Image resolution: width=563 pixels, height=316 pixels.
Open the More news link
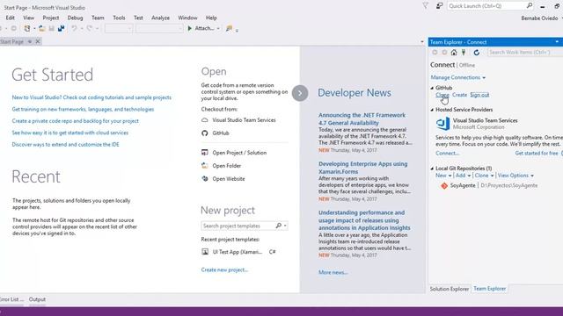coord(333,272)
